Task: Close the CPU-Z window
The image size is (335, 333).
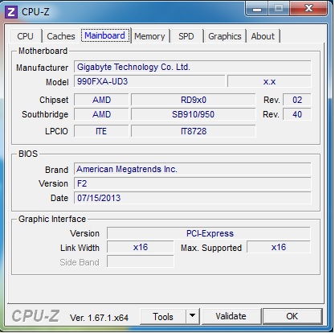Action: pos(308,9)
